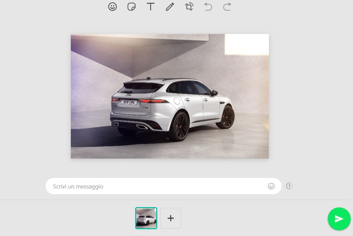Open the crop and rotate tool
The height and width of the screenshot is (236, 353).
point(189,7)
